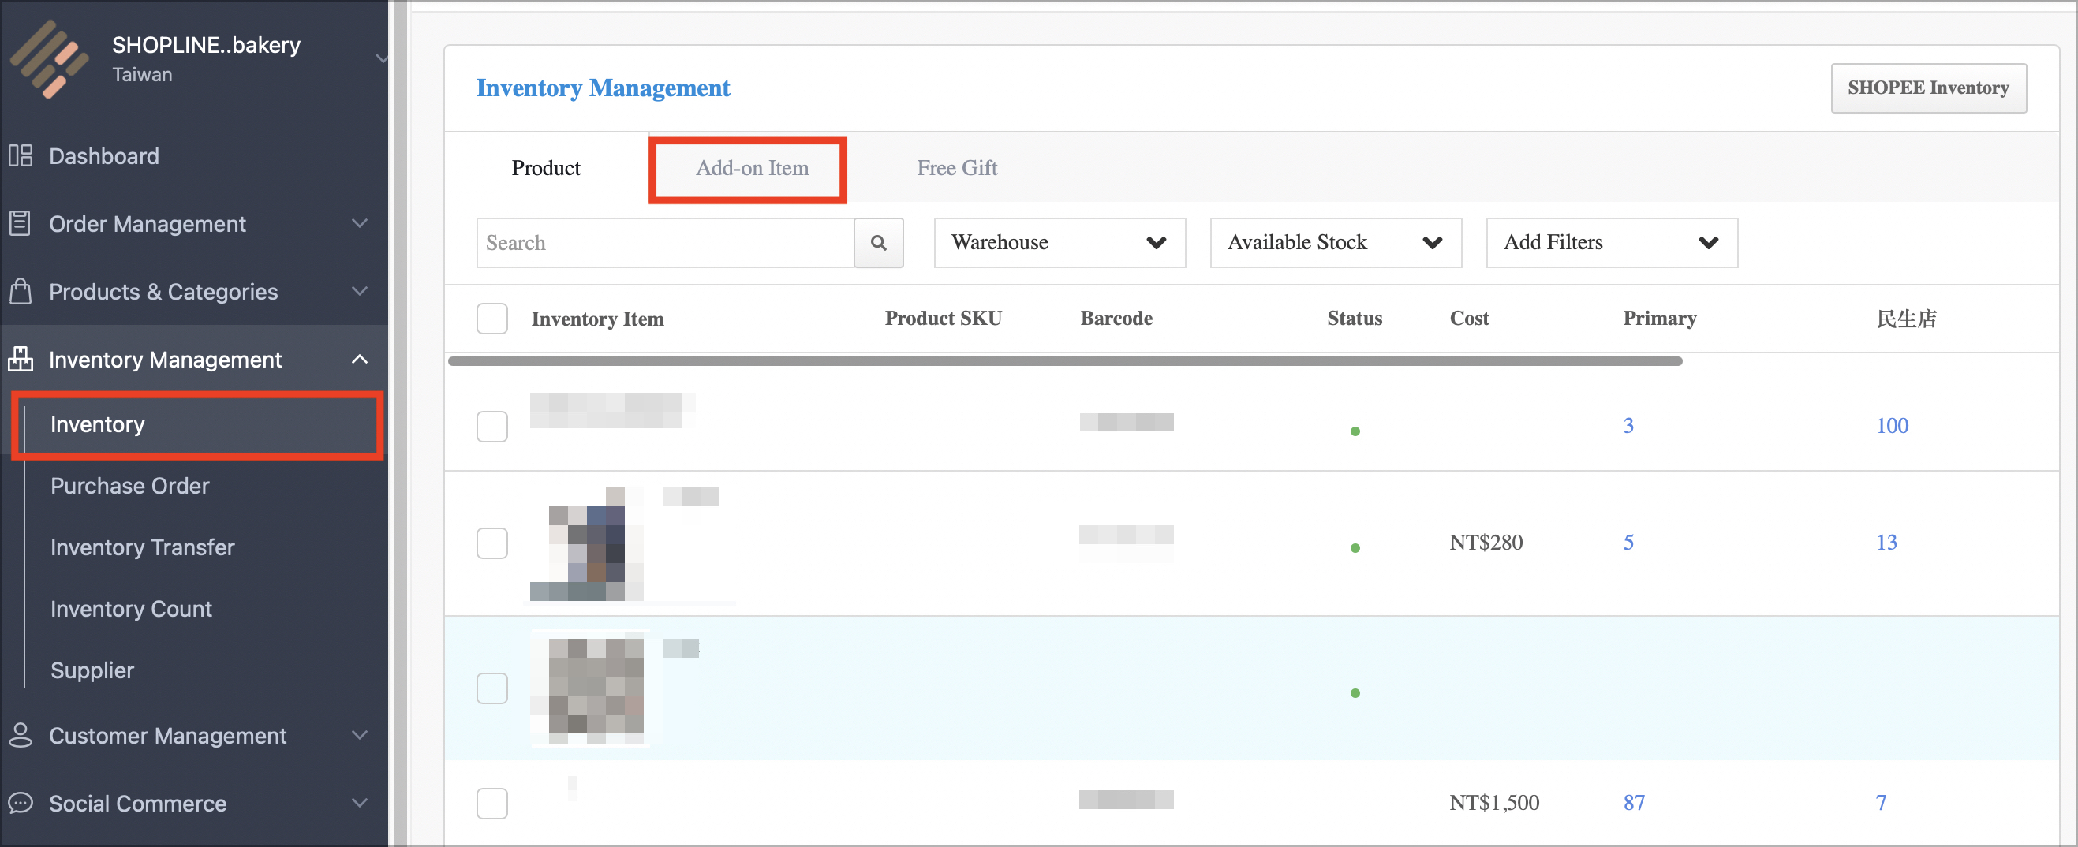Click the Products & Categories bag icon
2078x847 pixels.
click(21, 291)
